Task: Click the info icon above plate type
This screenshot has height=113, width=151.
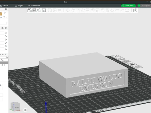Action: click(x=5, y=13)
